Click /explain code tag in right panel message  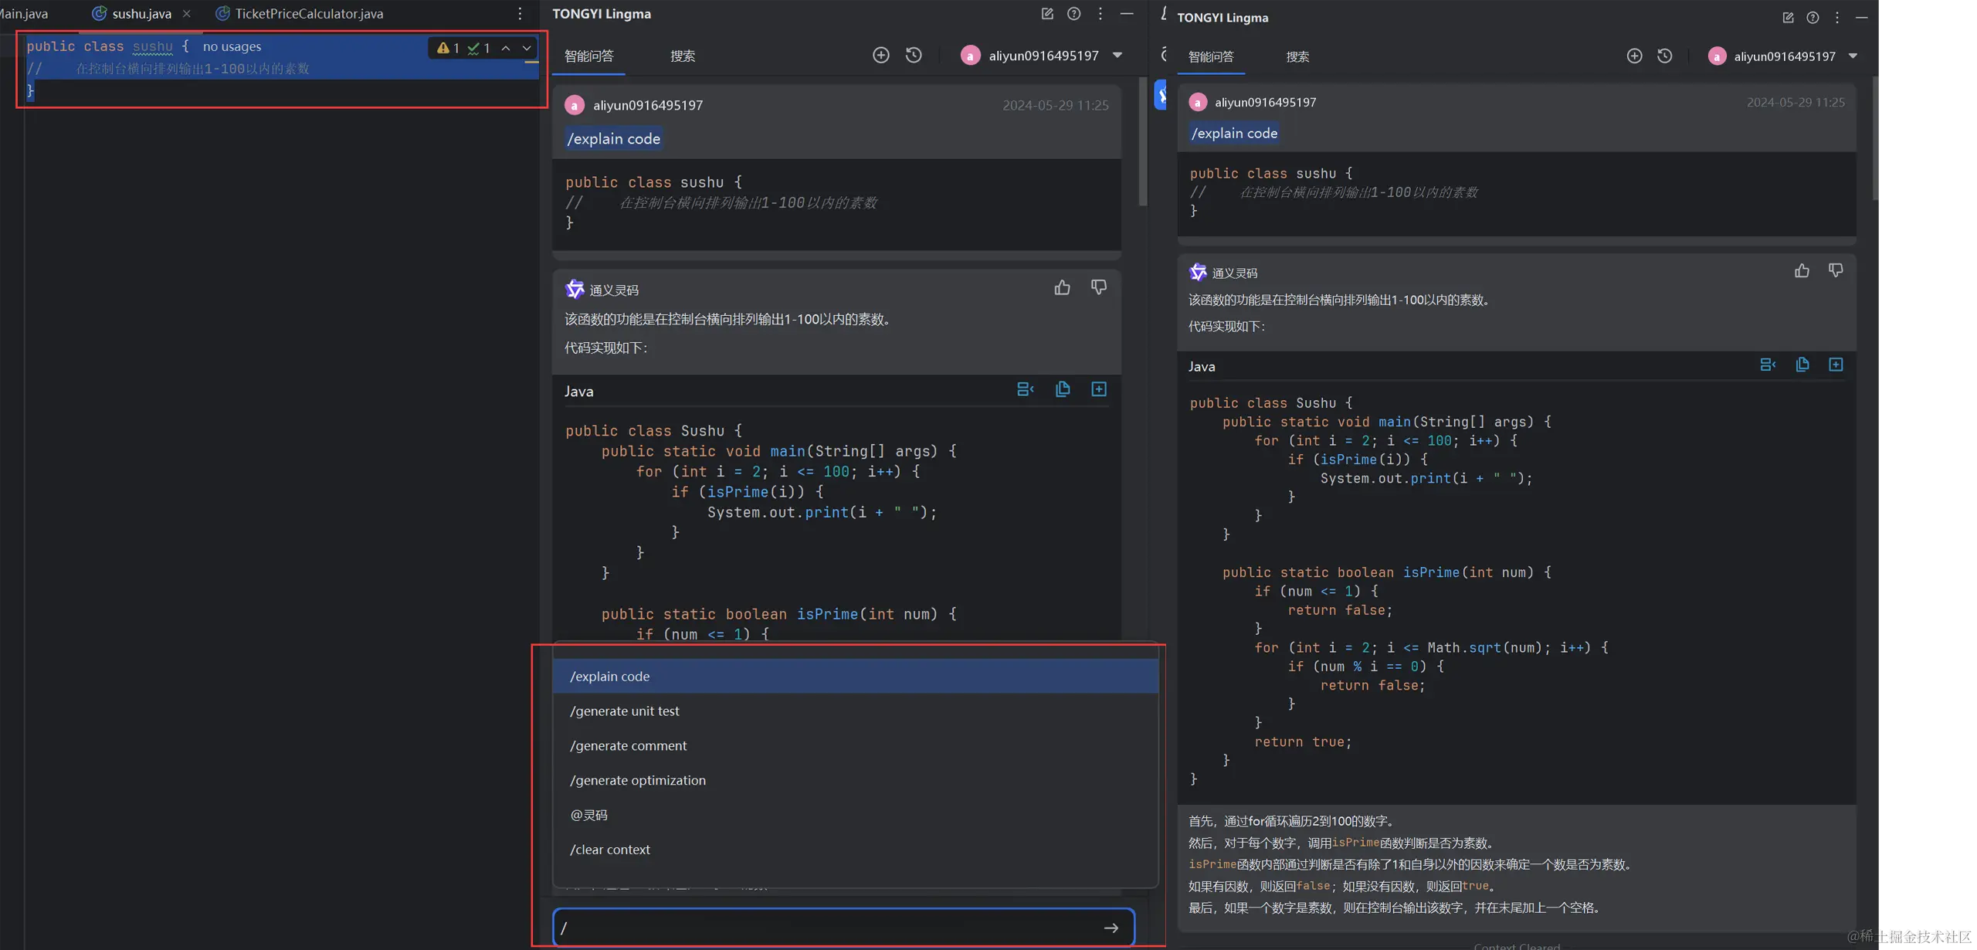[x=1234, y=133]
